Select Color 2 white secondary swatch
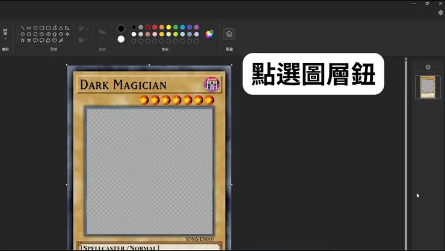The height and width of the screenshot is (251, 445). 121,39
